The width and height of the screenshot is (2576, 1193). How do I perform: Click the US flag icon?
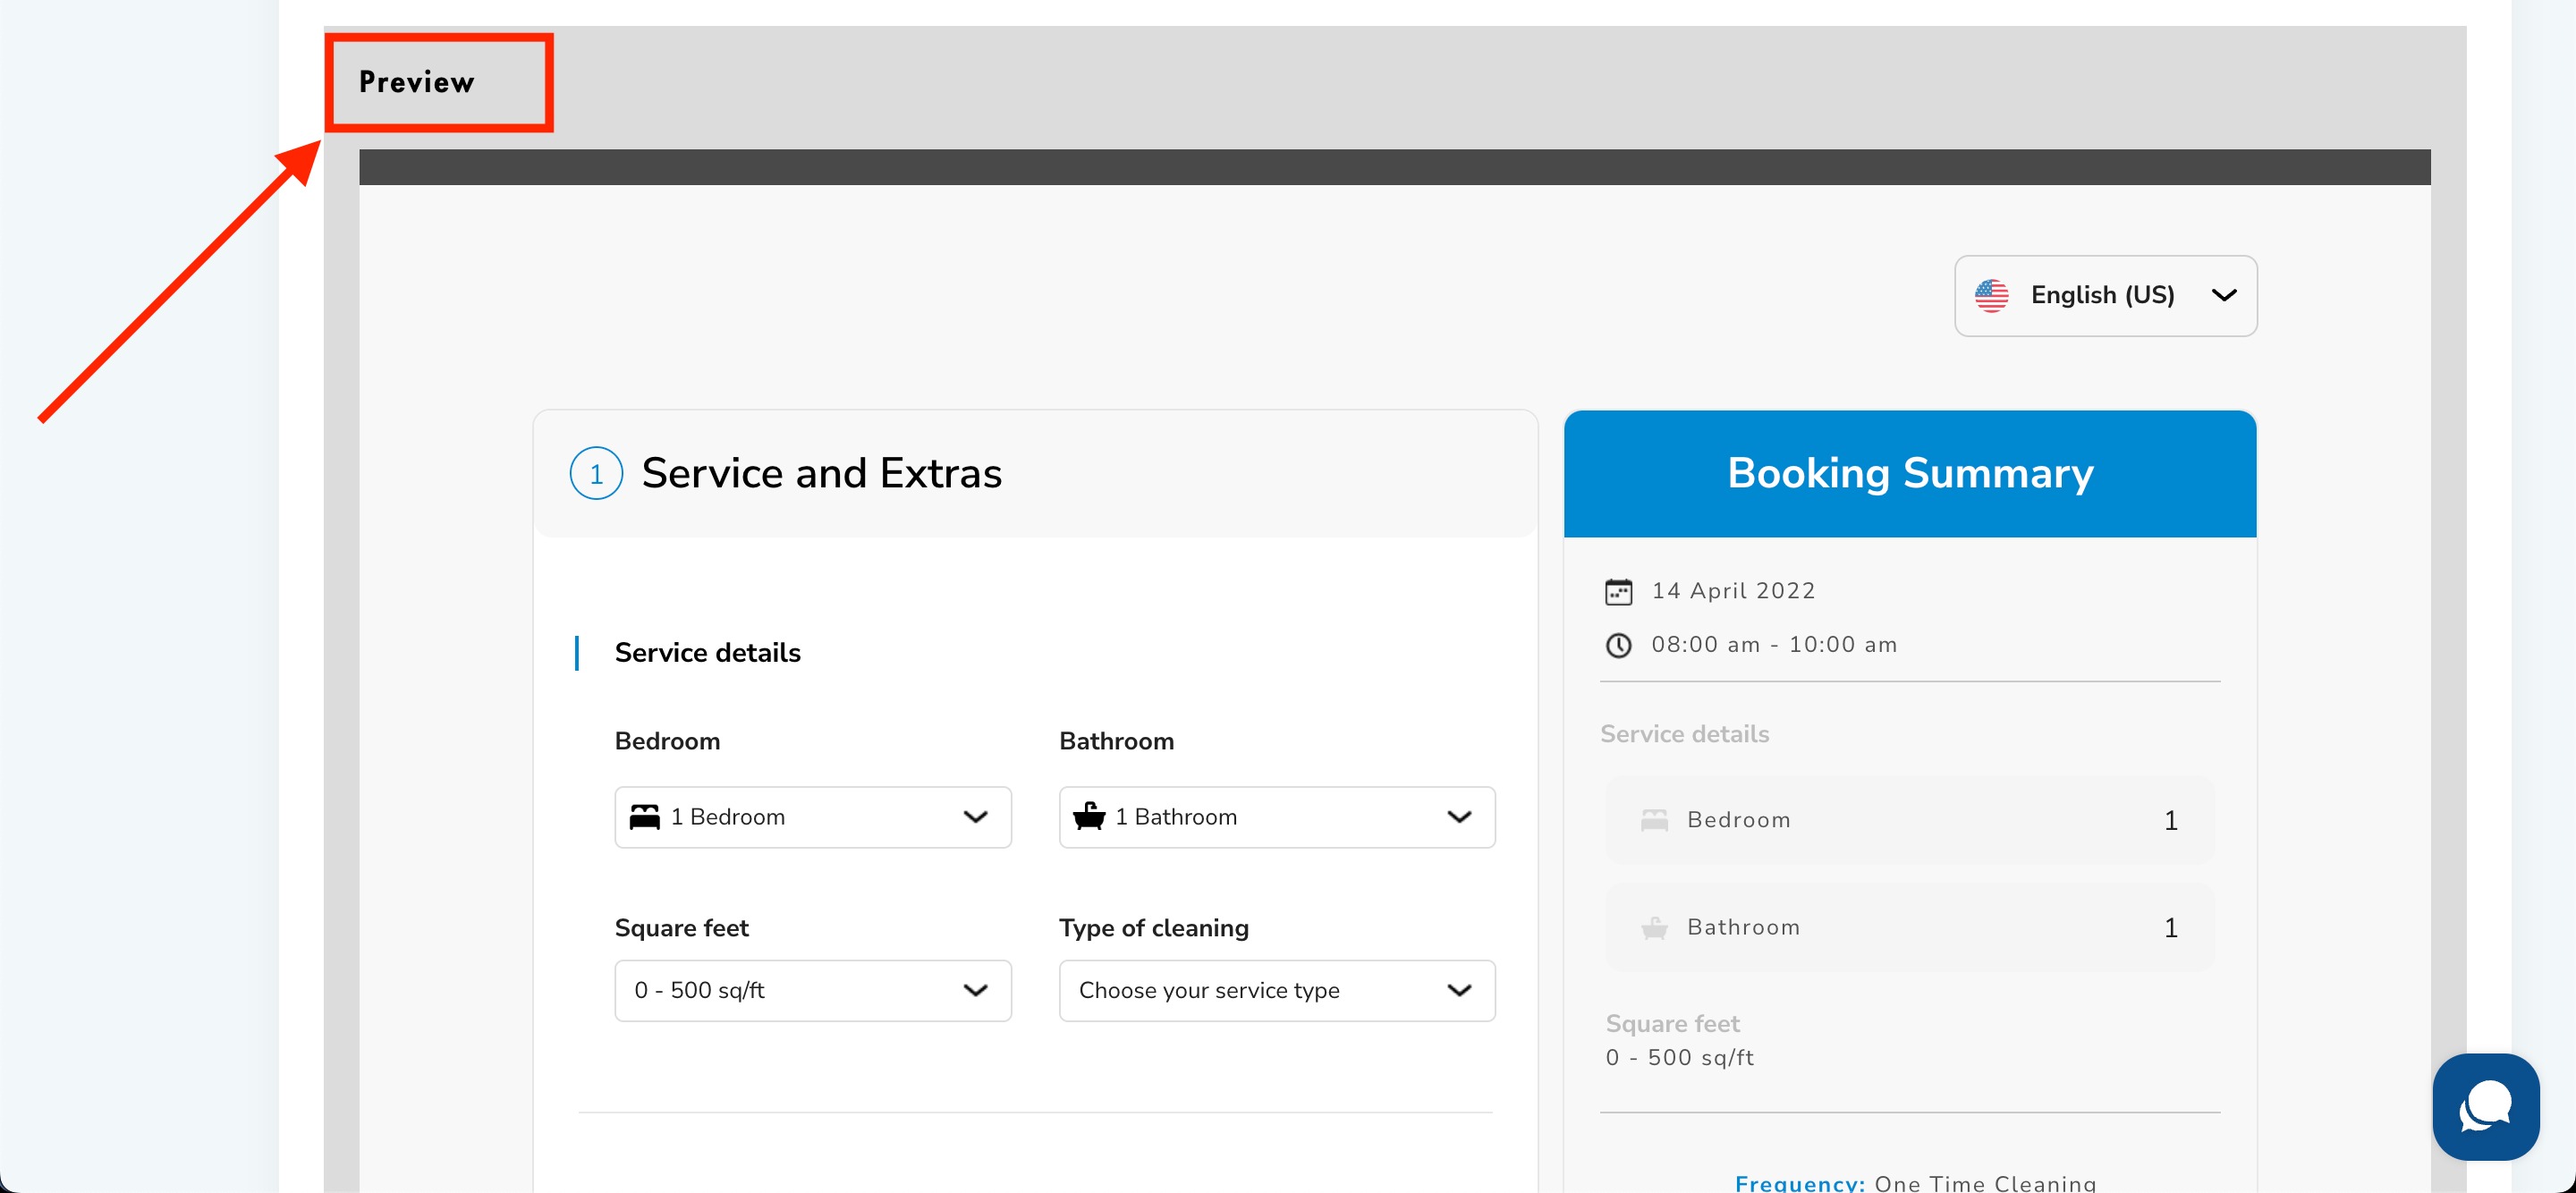[1990, 295]
